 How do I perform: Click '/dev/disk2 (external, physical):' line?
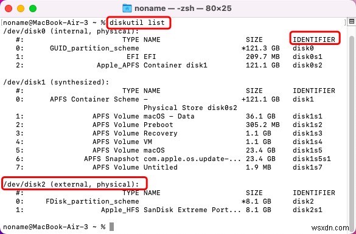coord(71,184)
